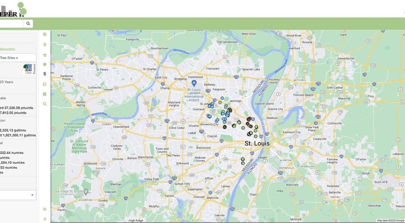This screenshot has width=405, height=223.
Task: Click the '332.44 ounces' value
Action: tap(12, 153)
